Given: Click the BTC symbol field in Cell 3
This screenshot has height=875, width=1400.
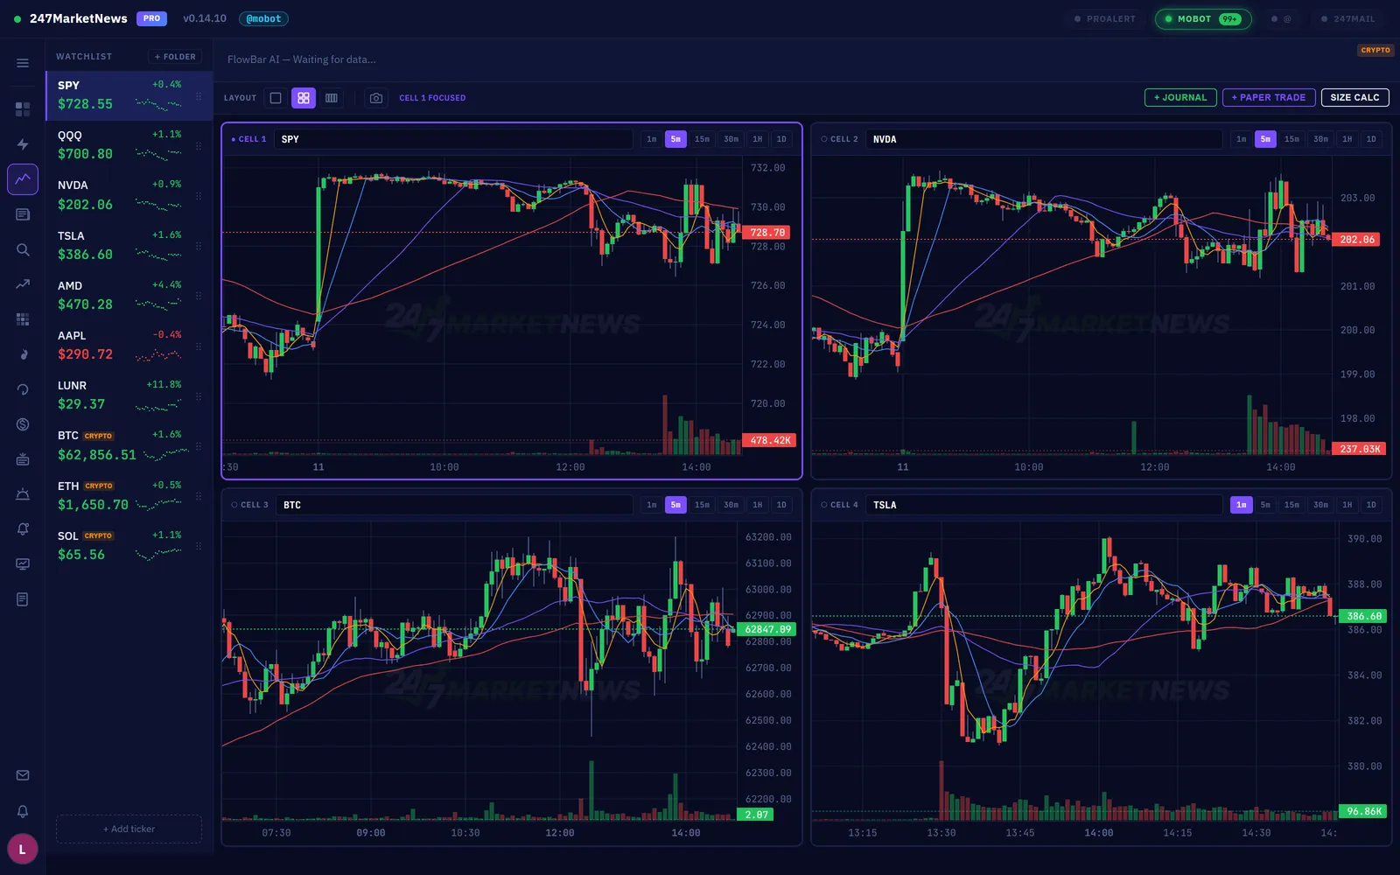Looking at the screenshot, I should click(x=454, y=505).
